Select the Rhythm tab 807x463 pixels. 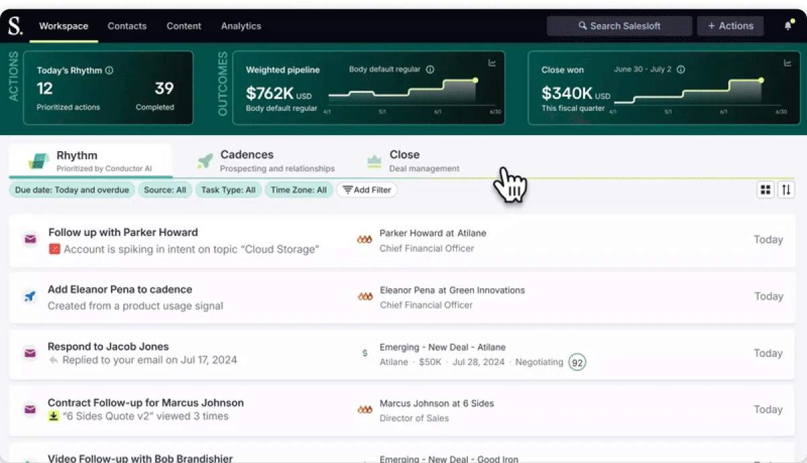91,161
